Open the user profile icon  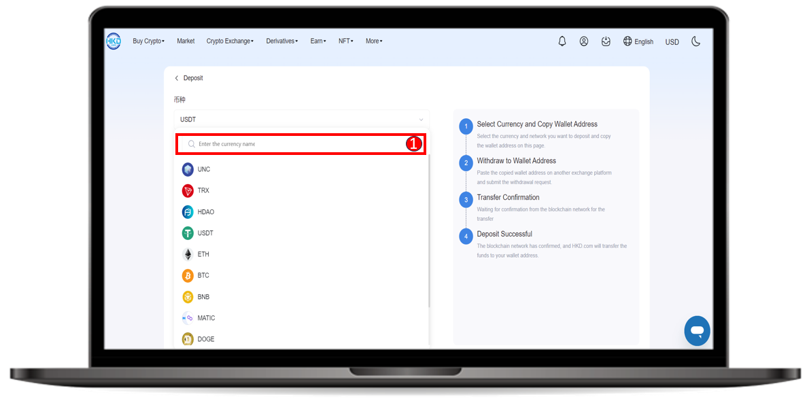click(584, 41)
